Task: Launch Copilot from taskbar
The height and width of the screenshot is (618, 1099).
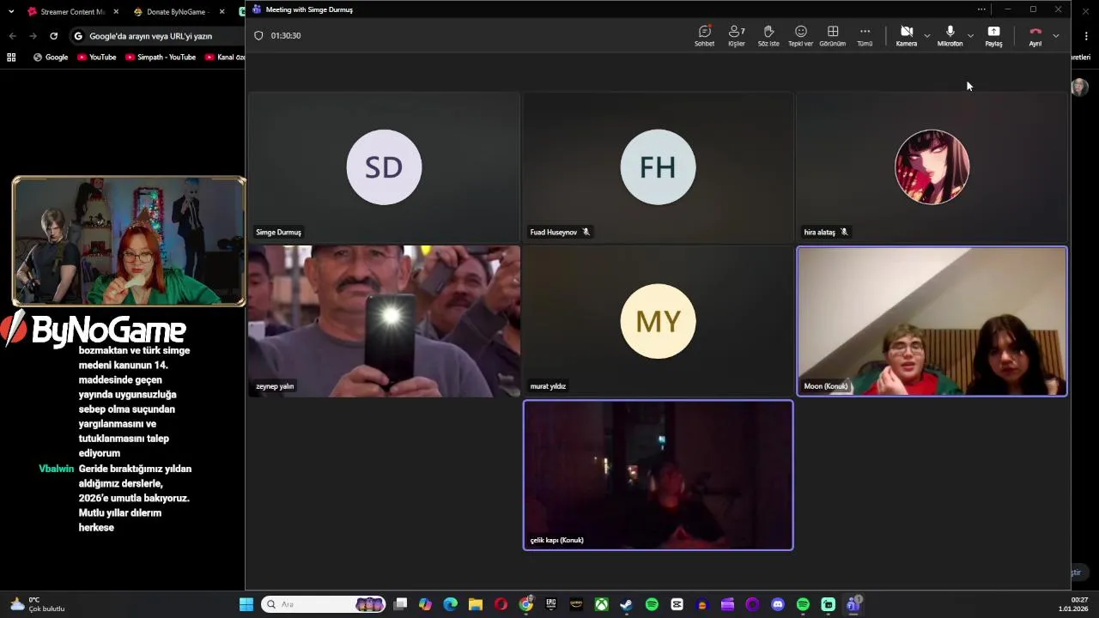Action: point(425,604)
